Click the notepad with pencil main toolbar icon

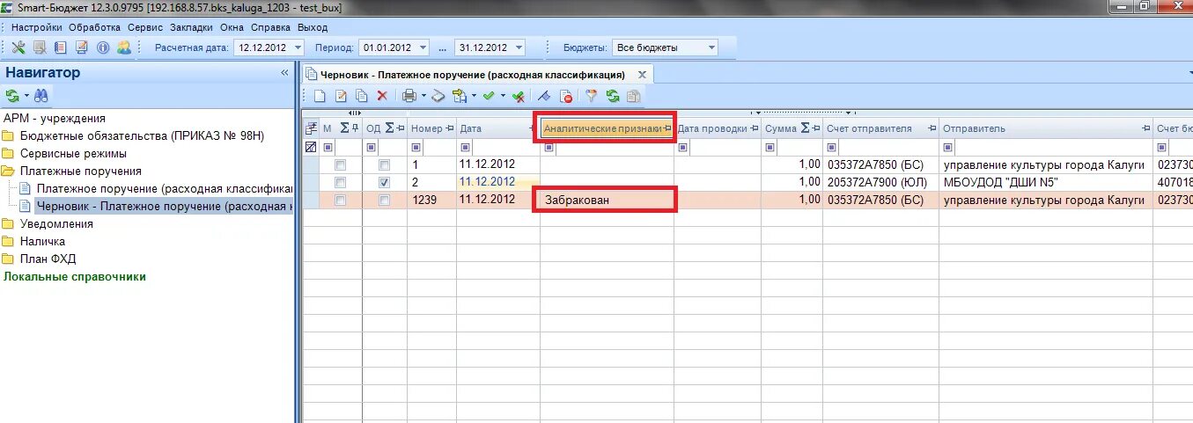82,47
